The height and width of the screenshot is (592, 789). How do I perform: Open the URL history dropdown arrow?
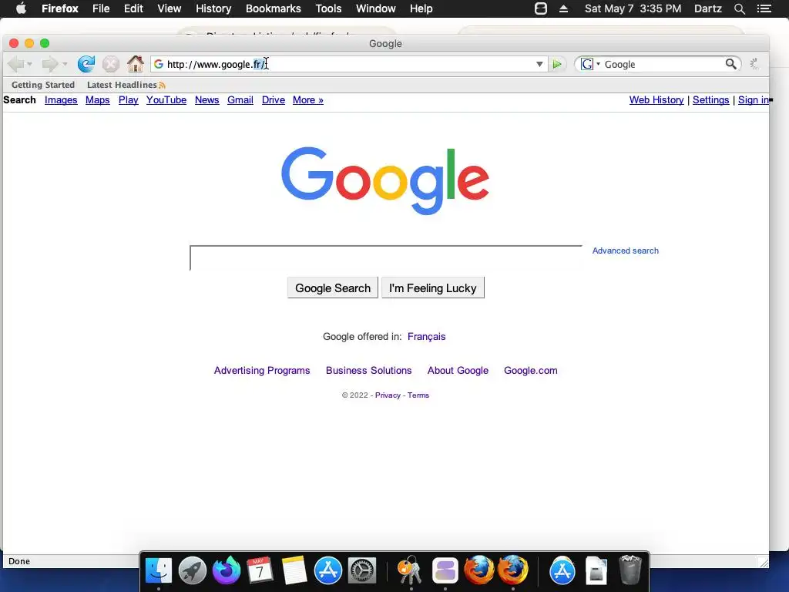coord(539,64)
